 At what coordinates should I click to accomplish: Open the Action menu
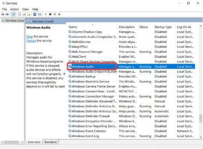pyautogui.click(x=14, y=9)
